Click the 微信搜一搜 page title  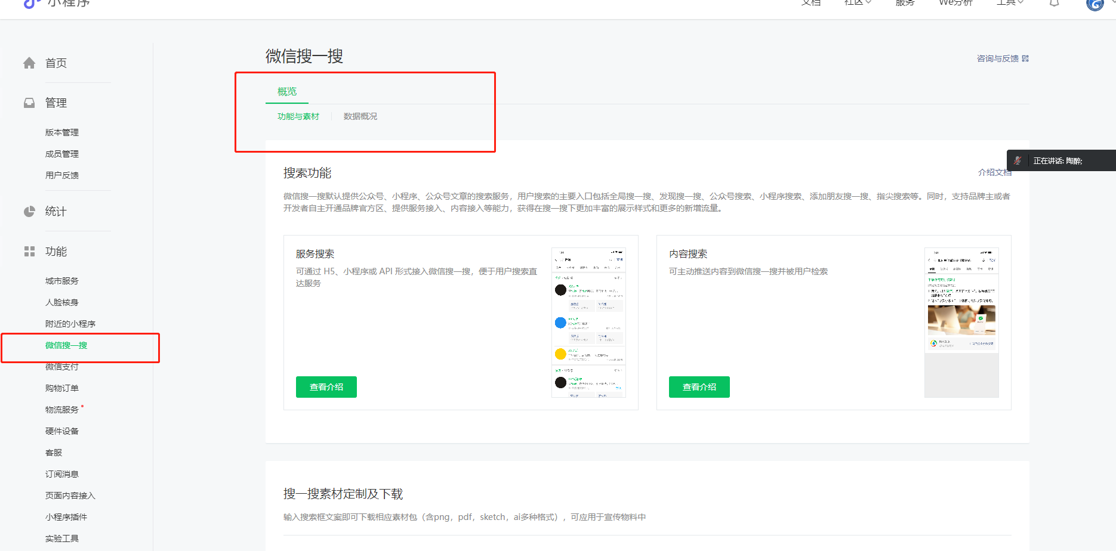[x=304, y=56]
